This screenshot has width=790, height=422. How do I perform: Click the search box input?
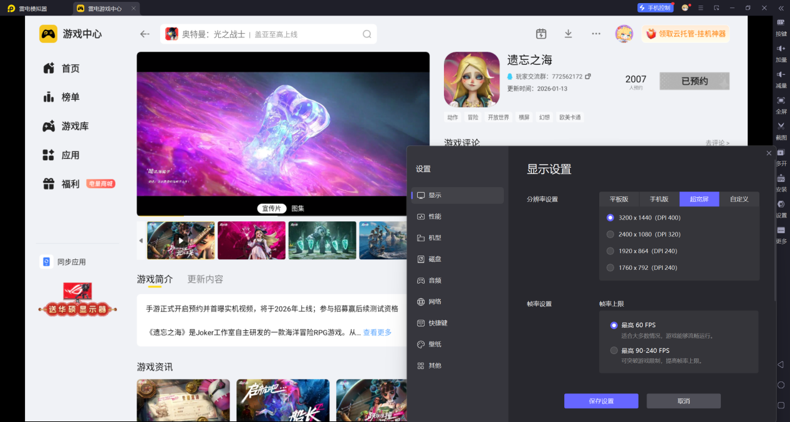click(x=268, y=34)
